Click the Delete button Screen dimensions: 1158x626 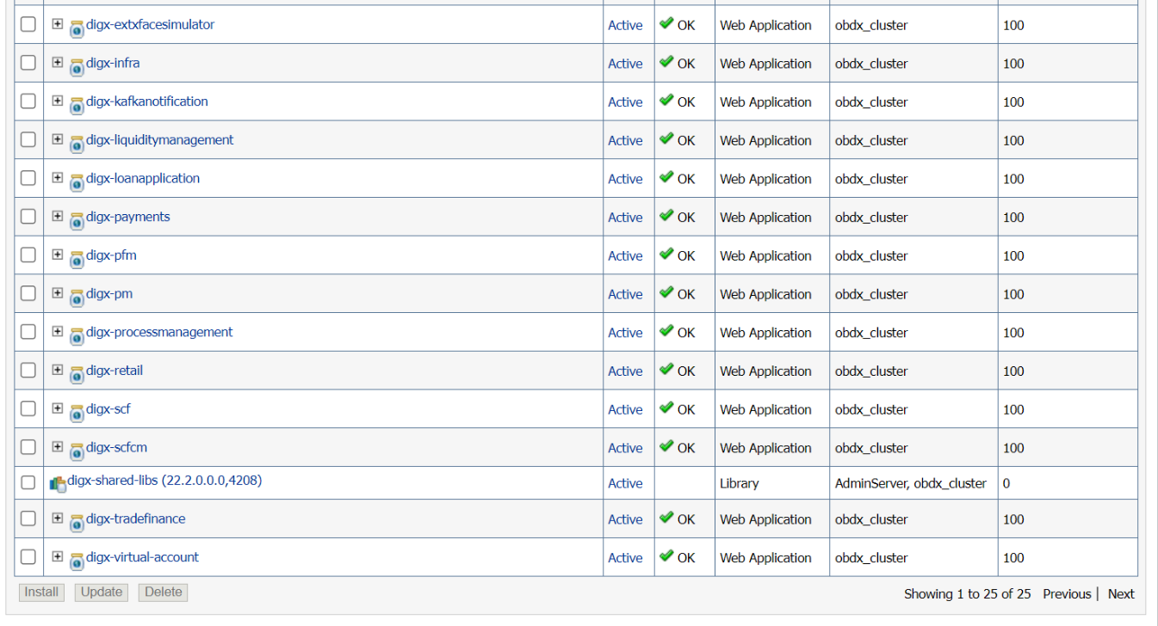164,592
